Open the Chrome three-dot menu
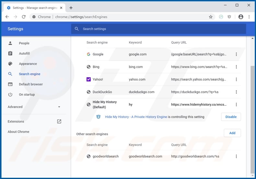The image size is (256, 179). pos(249,17)
